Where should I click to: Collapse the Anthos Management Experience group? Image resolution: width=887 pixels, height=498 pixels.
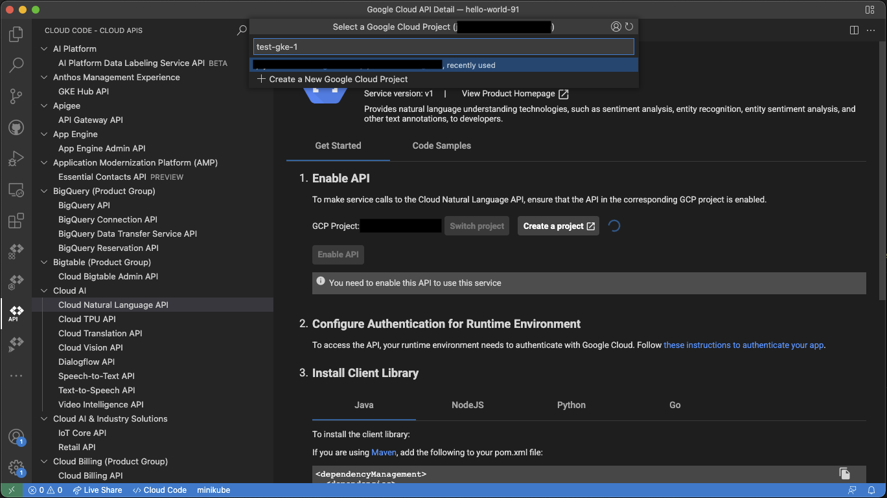click(x=44, y=77)
